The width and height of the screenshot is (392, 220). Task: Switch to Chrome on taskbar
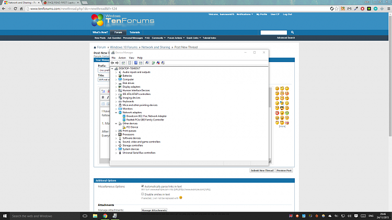pos(105,216)
